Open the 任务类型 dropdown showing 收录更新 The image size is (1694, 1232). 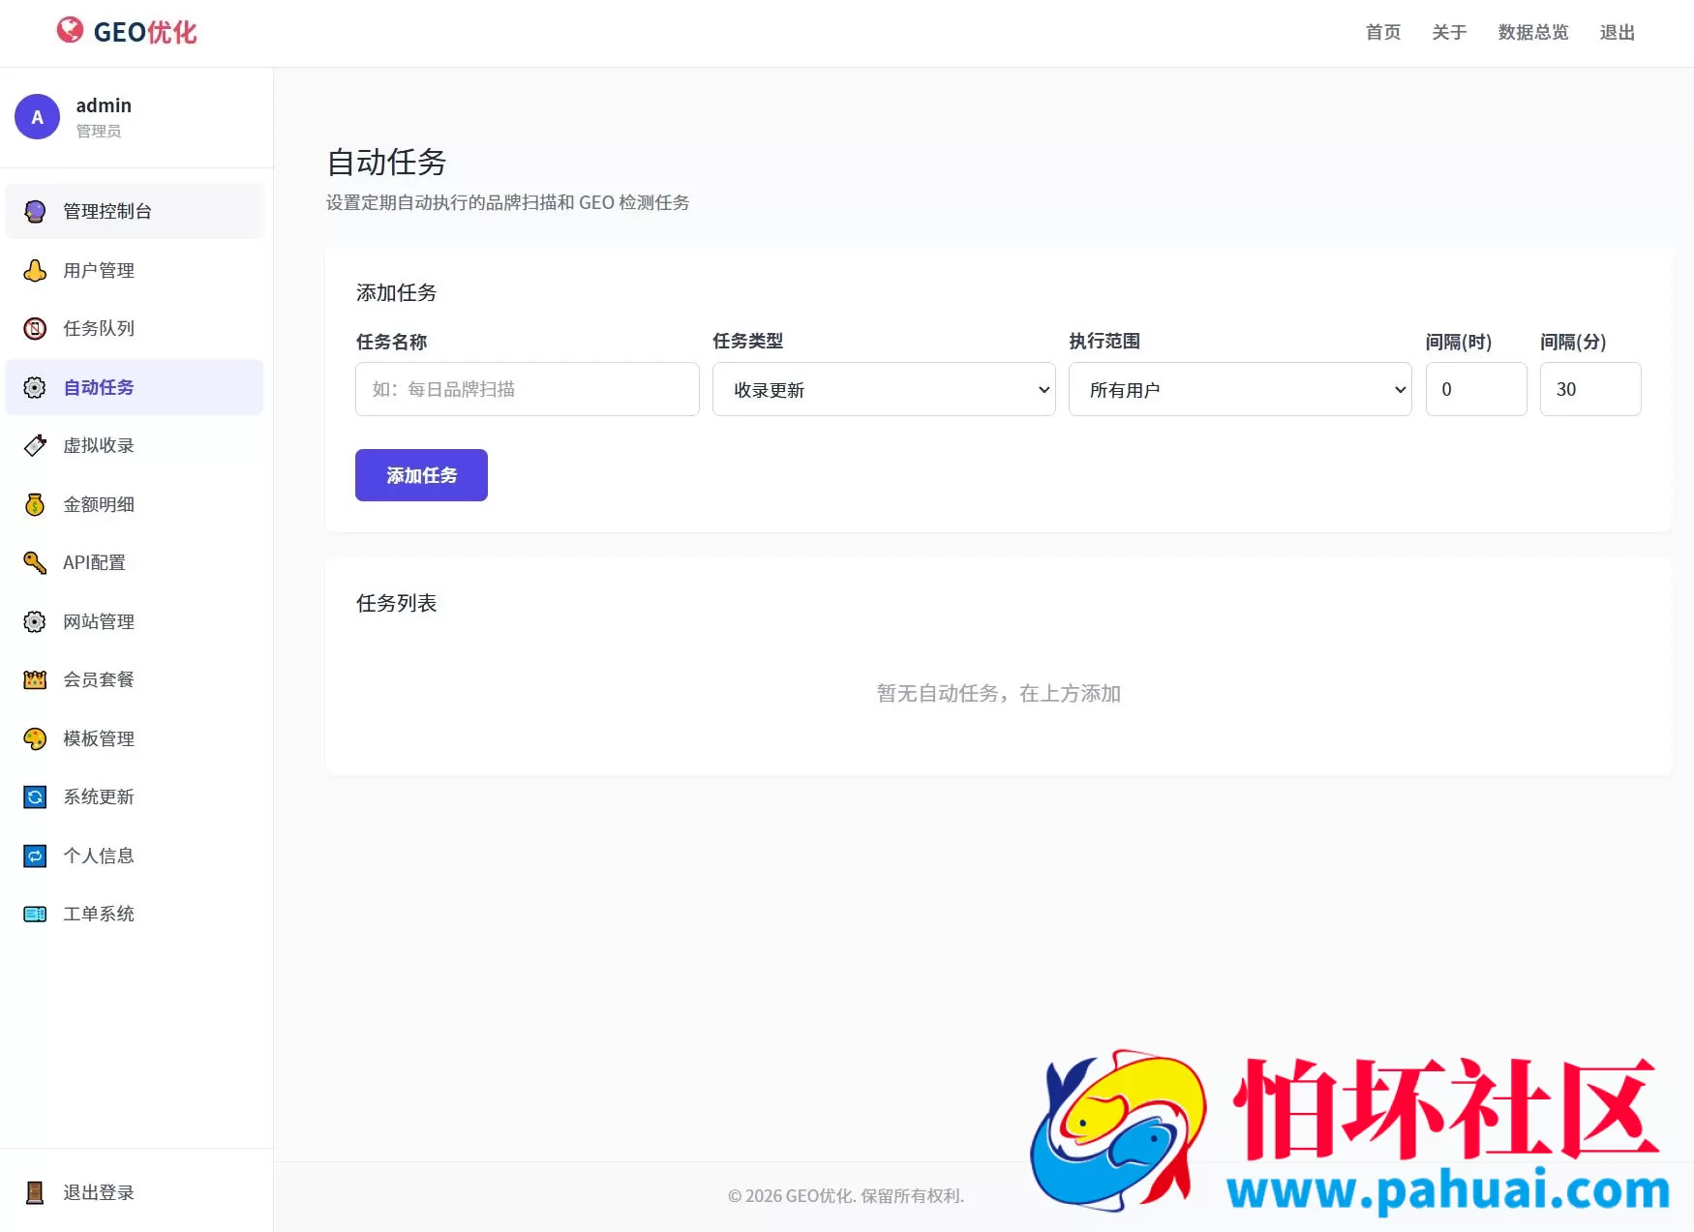[x=884, y=389]
